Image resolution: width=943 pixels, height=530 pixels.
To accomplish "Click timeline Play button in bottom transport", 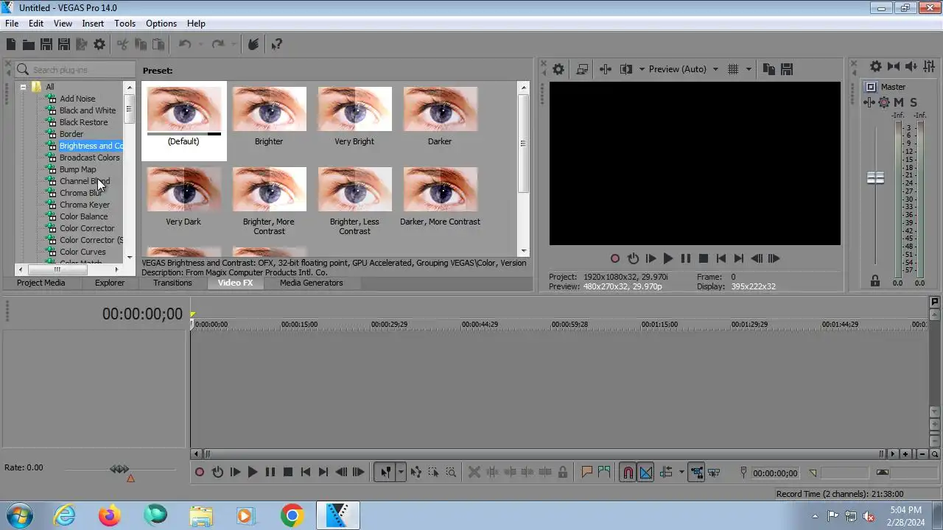I will 253,473.
